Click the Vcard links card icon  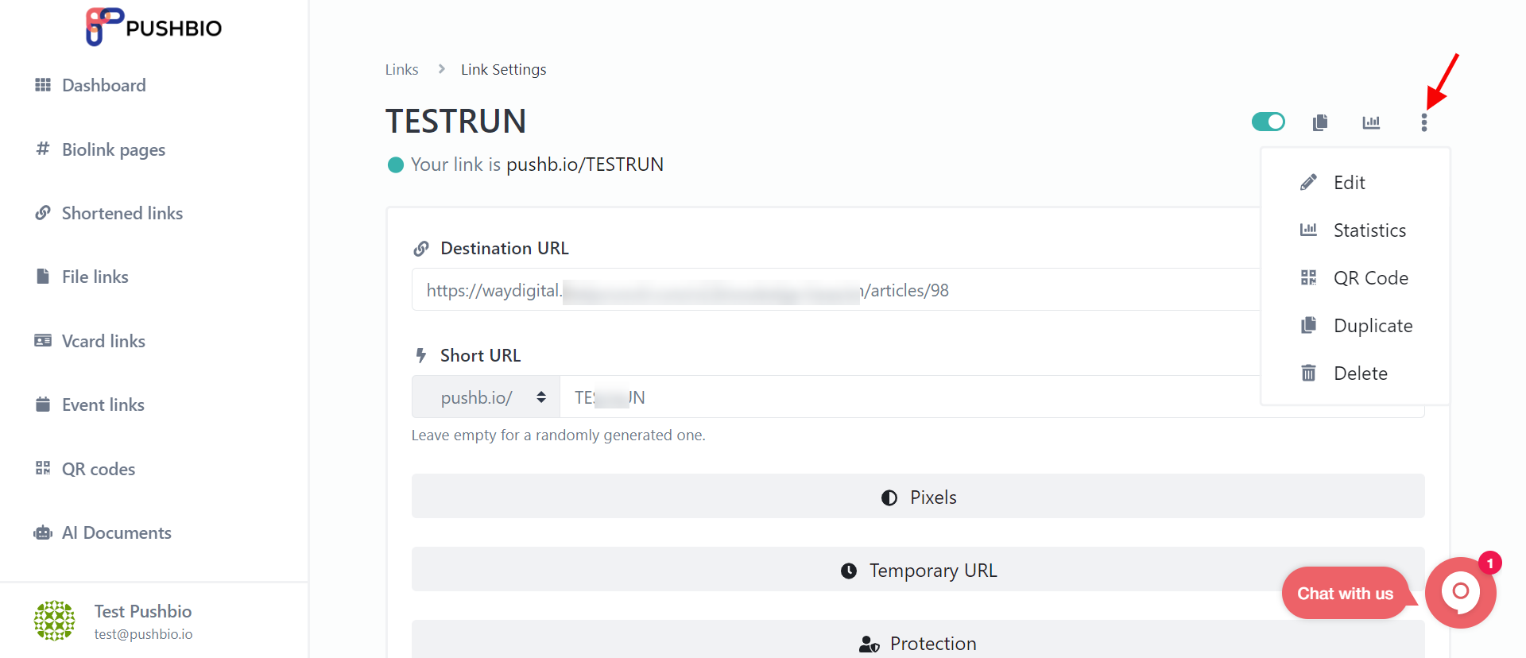[x=43, y=340]
